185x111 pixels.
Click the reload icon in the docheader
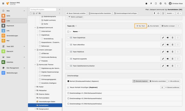coord(158,13)
